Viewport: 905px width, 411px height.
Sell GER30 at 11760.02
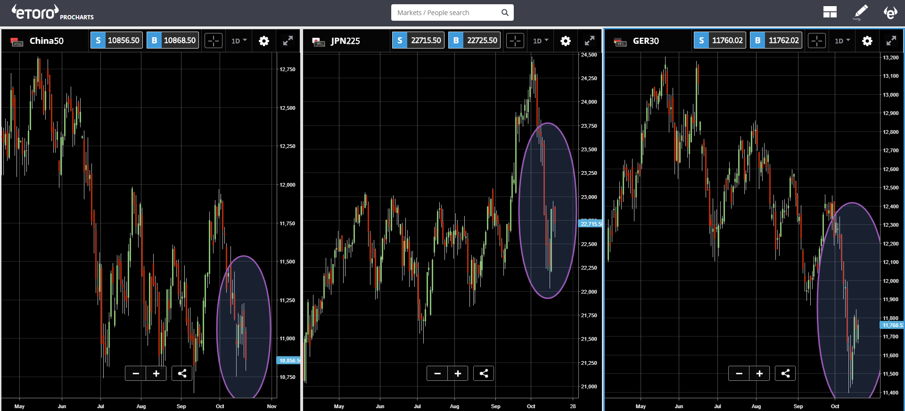pos(720,41)
